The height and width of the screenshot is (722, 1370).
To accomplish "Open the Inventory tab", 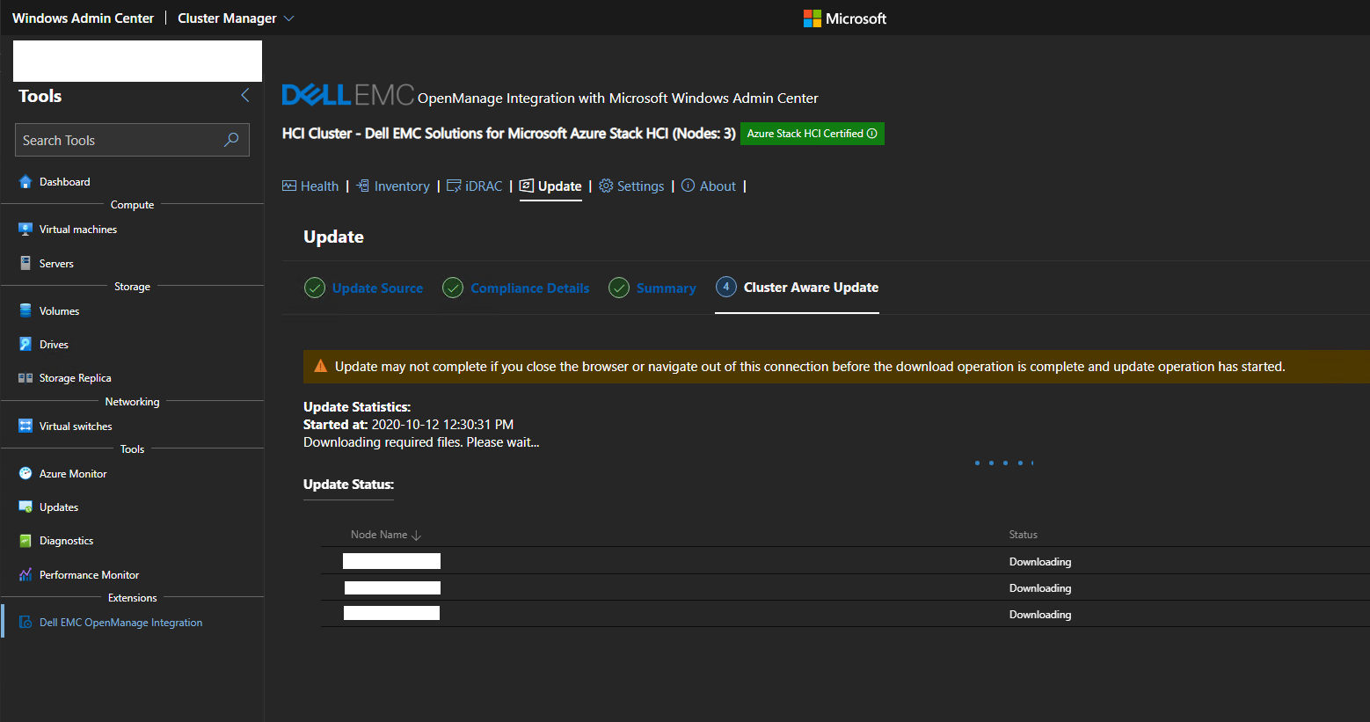I will tap(392, 186).
